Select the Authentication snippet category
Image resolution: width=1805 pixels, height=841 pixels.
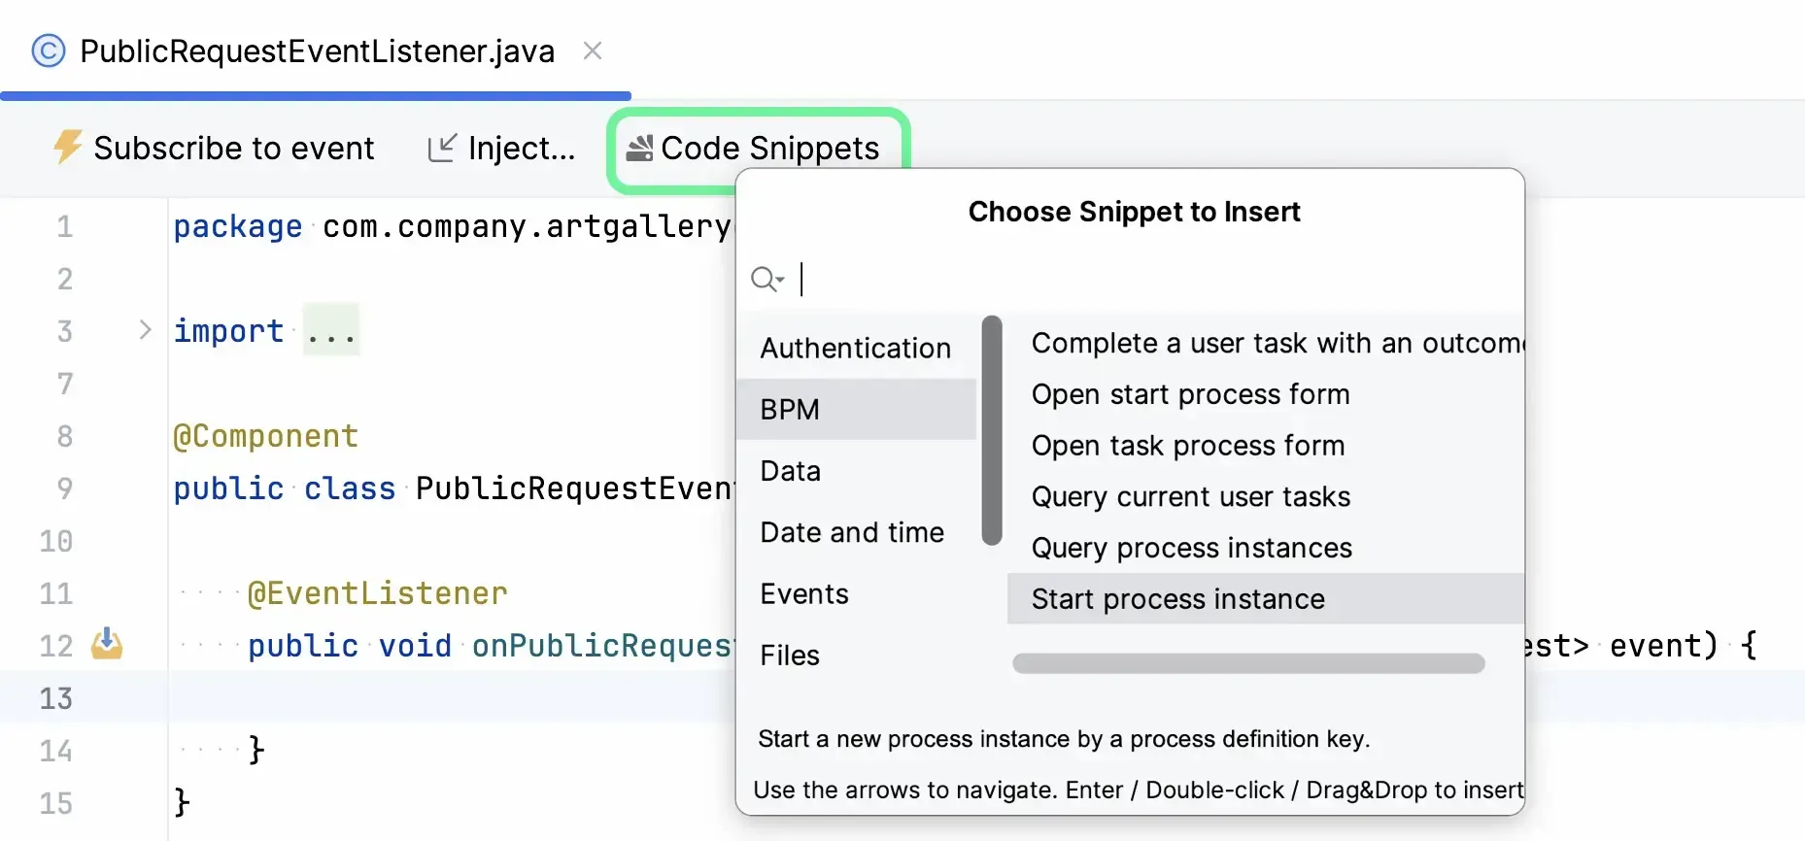click(x=855, y=348)
